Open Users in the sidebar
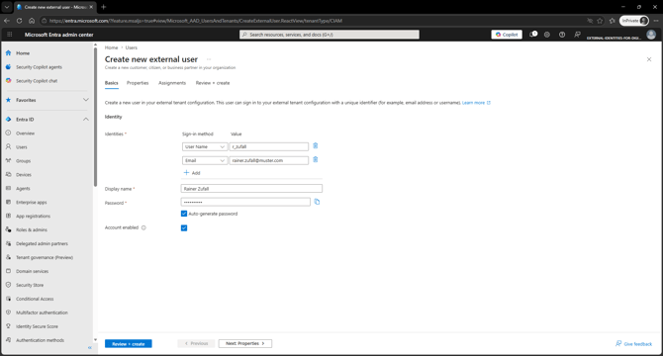Screen dimensions: 663x356 click(22, 147)
